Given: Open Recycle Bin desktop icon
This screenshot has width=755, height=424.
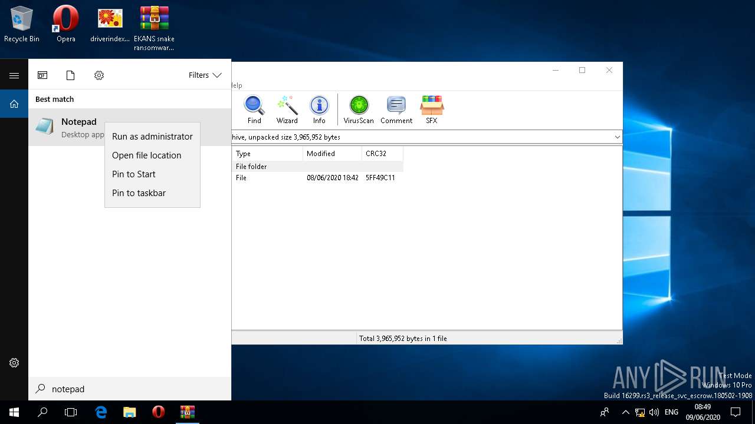Looking at the screenshot, I should click(x=22, y=25).
